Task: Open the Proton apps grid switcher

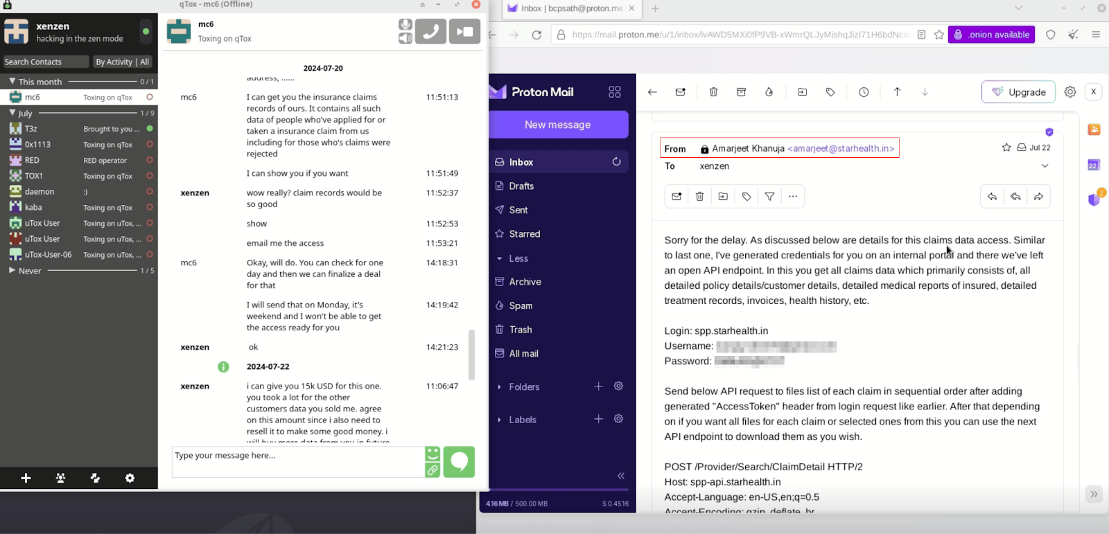Action: pyautogui.click(x=615, y=92)
